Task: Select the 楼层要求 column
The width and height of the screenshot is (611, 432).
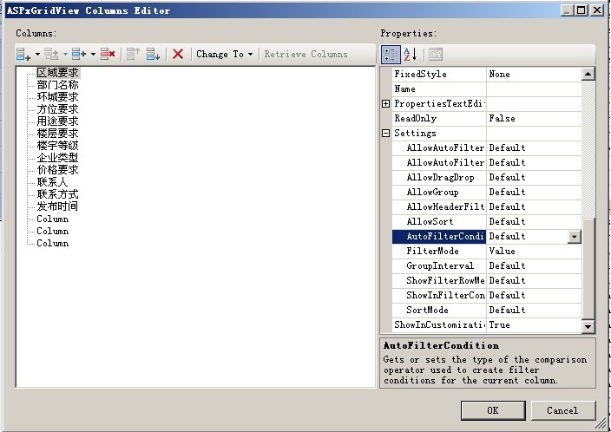Action: point(57,134)
